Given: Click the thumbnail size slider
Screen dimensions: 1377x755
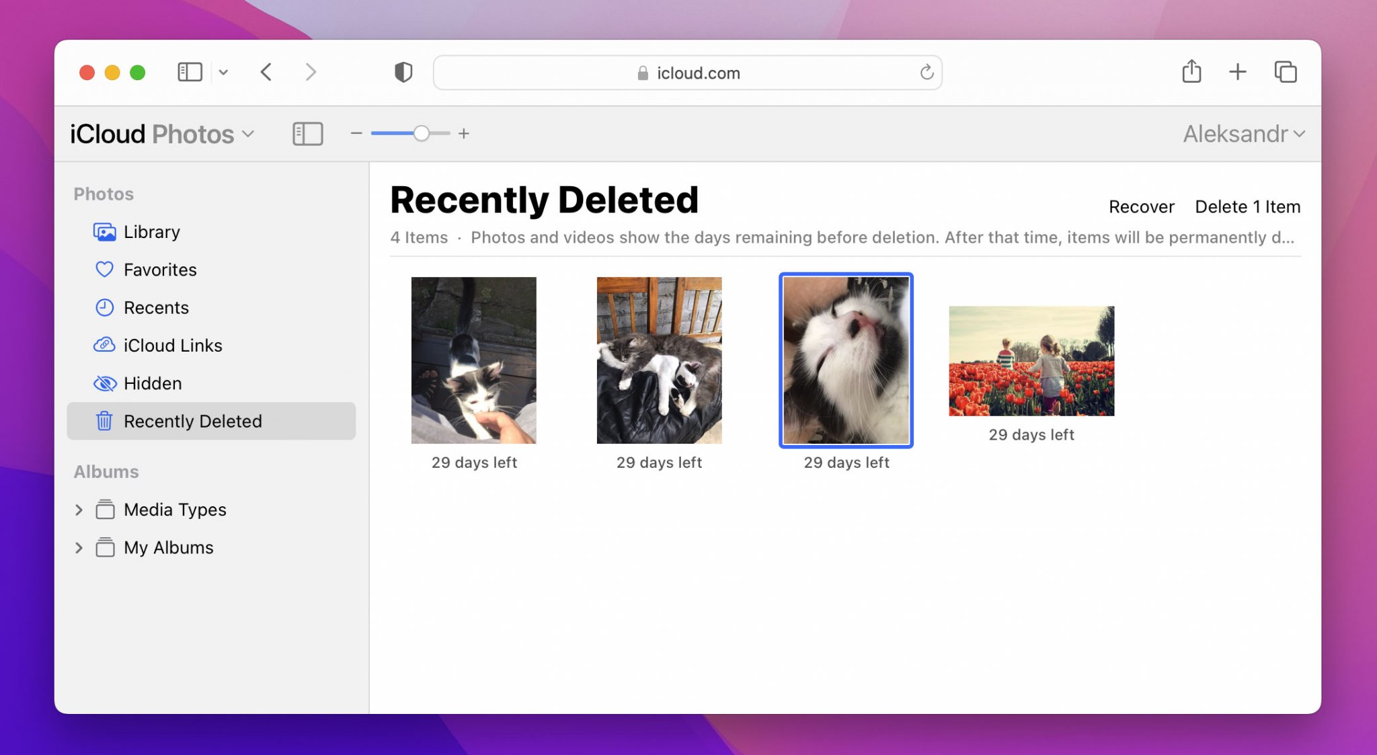Looking at the screenshot, I should coord(411,134).
